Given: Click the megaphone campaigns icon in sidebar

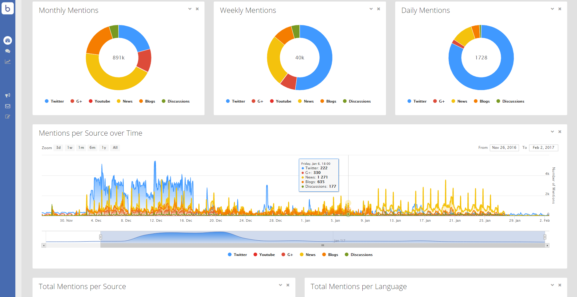Looking at the screenshot, I should point(8,95).
